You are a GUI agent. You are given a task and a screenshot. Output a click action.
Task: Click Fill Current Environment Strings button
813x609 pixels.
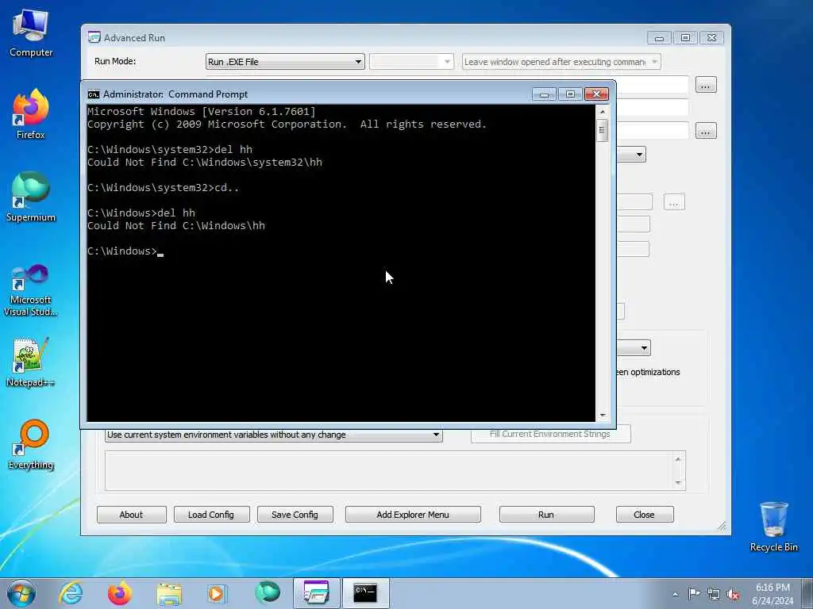point(550,434)
